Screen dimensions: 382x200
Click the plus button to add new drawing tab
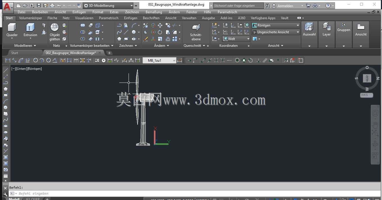click(x=109, y=53)
